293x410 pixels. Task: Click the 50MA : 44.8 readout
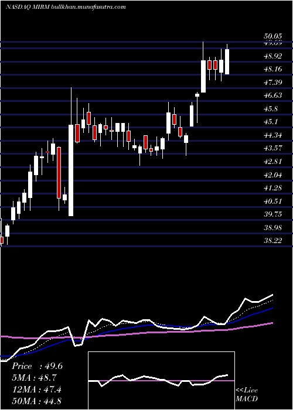tap(36, 401)
